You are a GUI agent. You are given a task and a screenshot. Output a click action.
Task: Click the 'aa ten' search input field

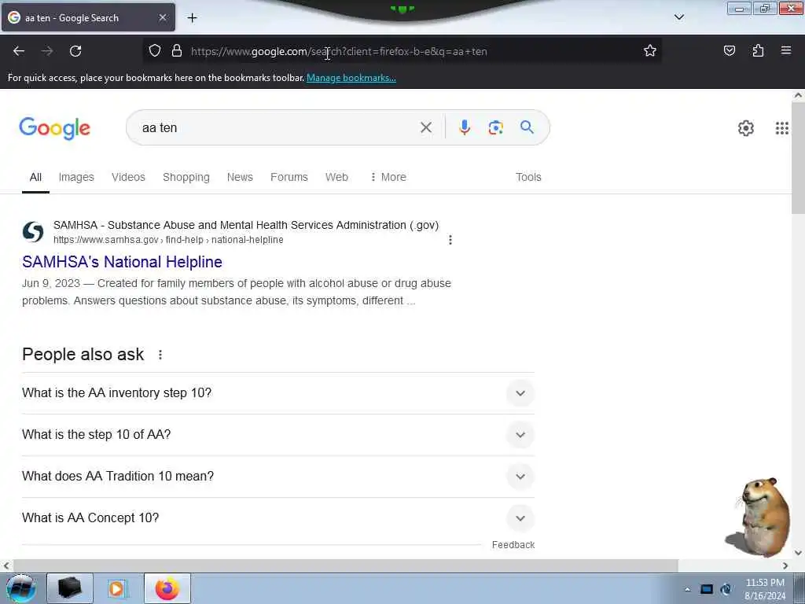(278, 128)
